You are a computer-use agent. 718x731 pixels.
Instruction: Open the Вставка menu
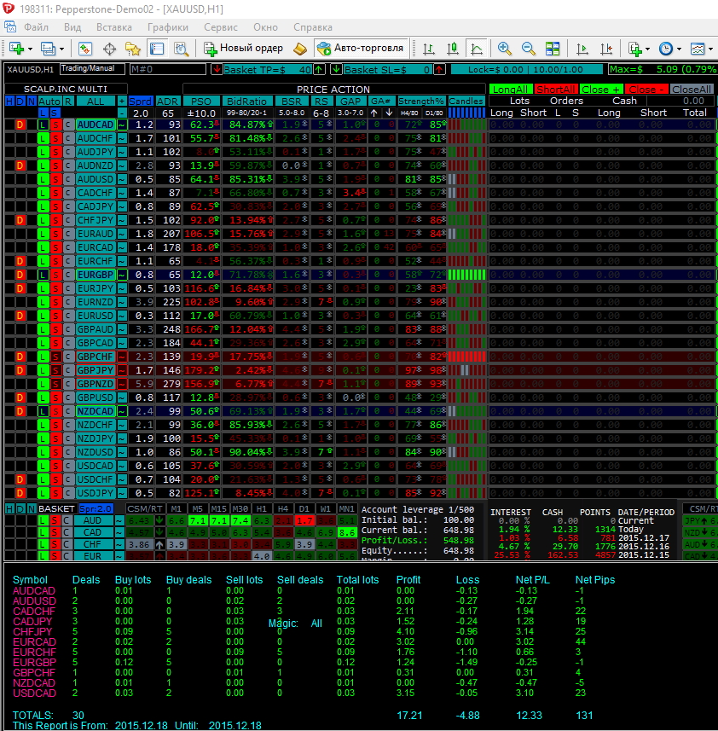114,27
